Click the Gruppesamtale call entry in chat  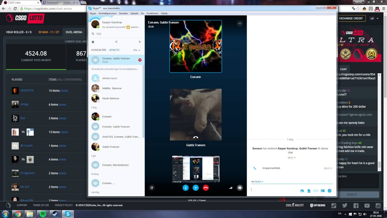[x=271, y=168]
